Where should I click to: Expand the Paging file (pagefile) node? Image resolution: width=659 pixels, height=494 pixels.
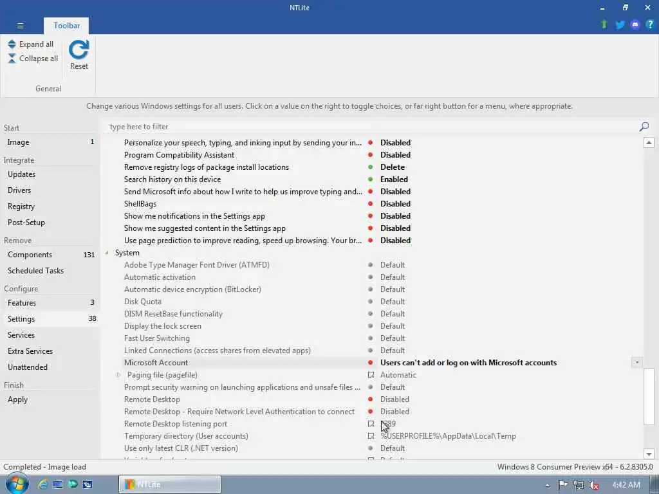[x=118, y=375]
